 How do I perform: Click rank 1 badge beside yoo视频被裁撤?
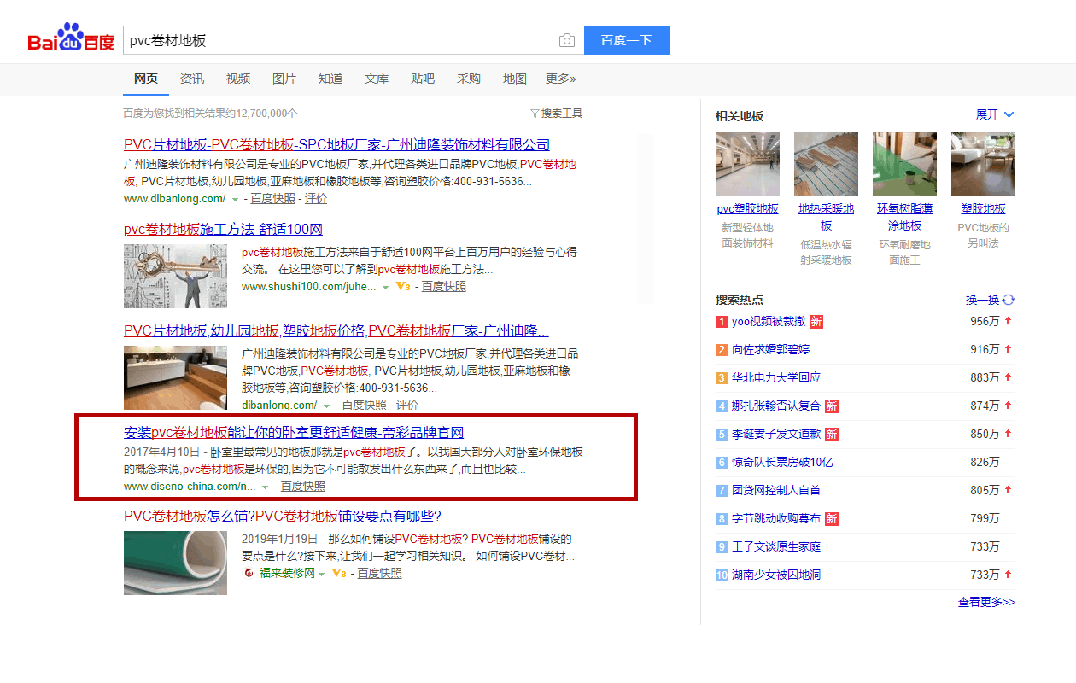click(722, 322)
